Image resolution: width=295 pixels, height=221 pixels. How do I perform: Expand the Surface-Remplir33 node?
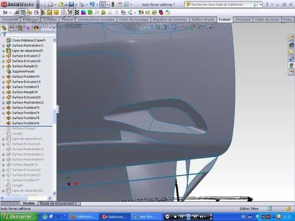point(3,66)
